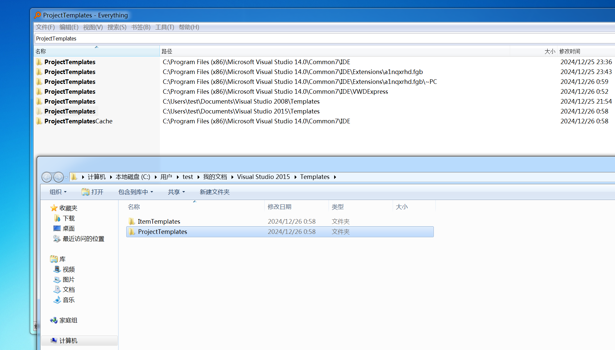Click the 音乐 note icon

[x=57, y=300]
